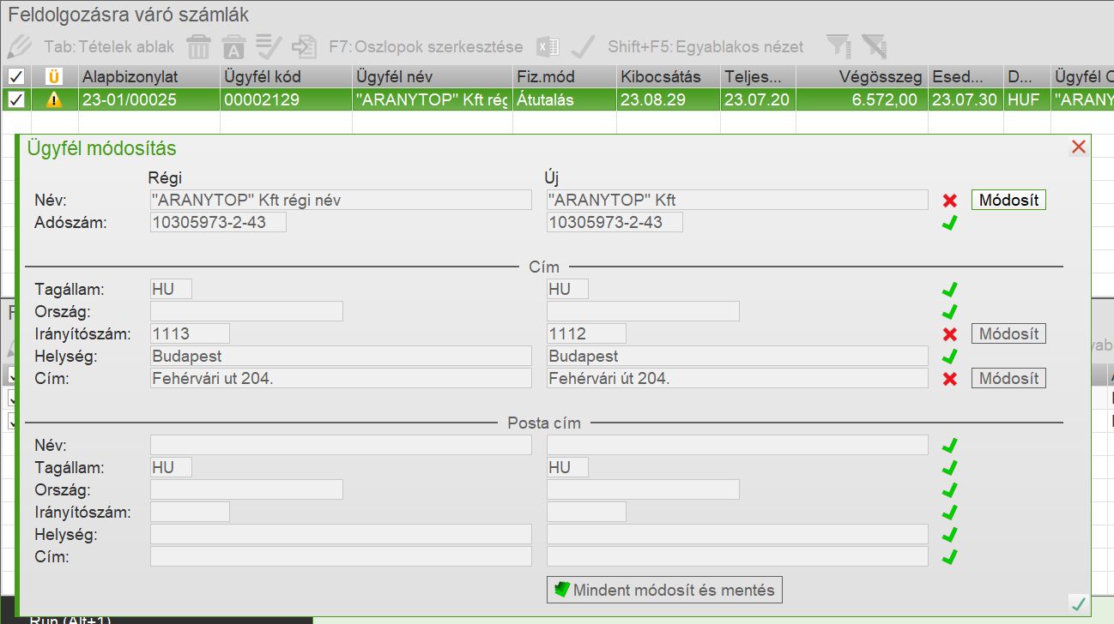Click the new postal code field 1112
Screen dimensions: 1114x624
[x=586, y=333]
